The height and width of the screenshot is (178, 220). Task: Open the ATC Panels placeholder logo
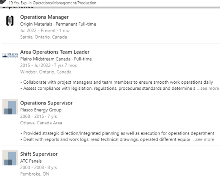pyautogui.click(x=10, y=158)
